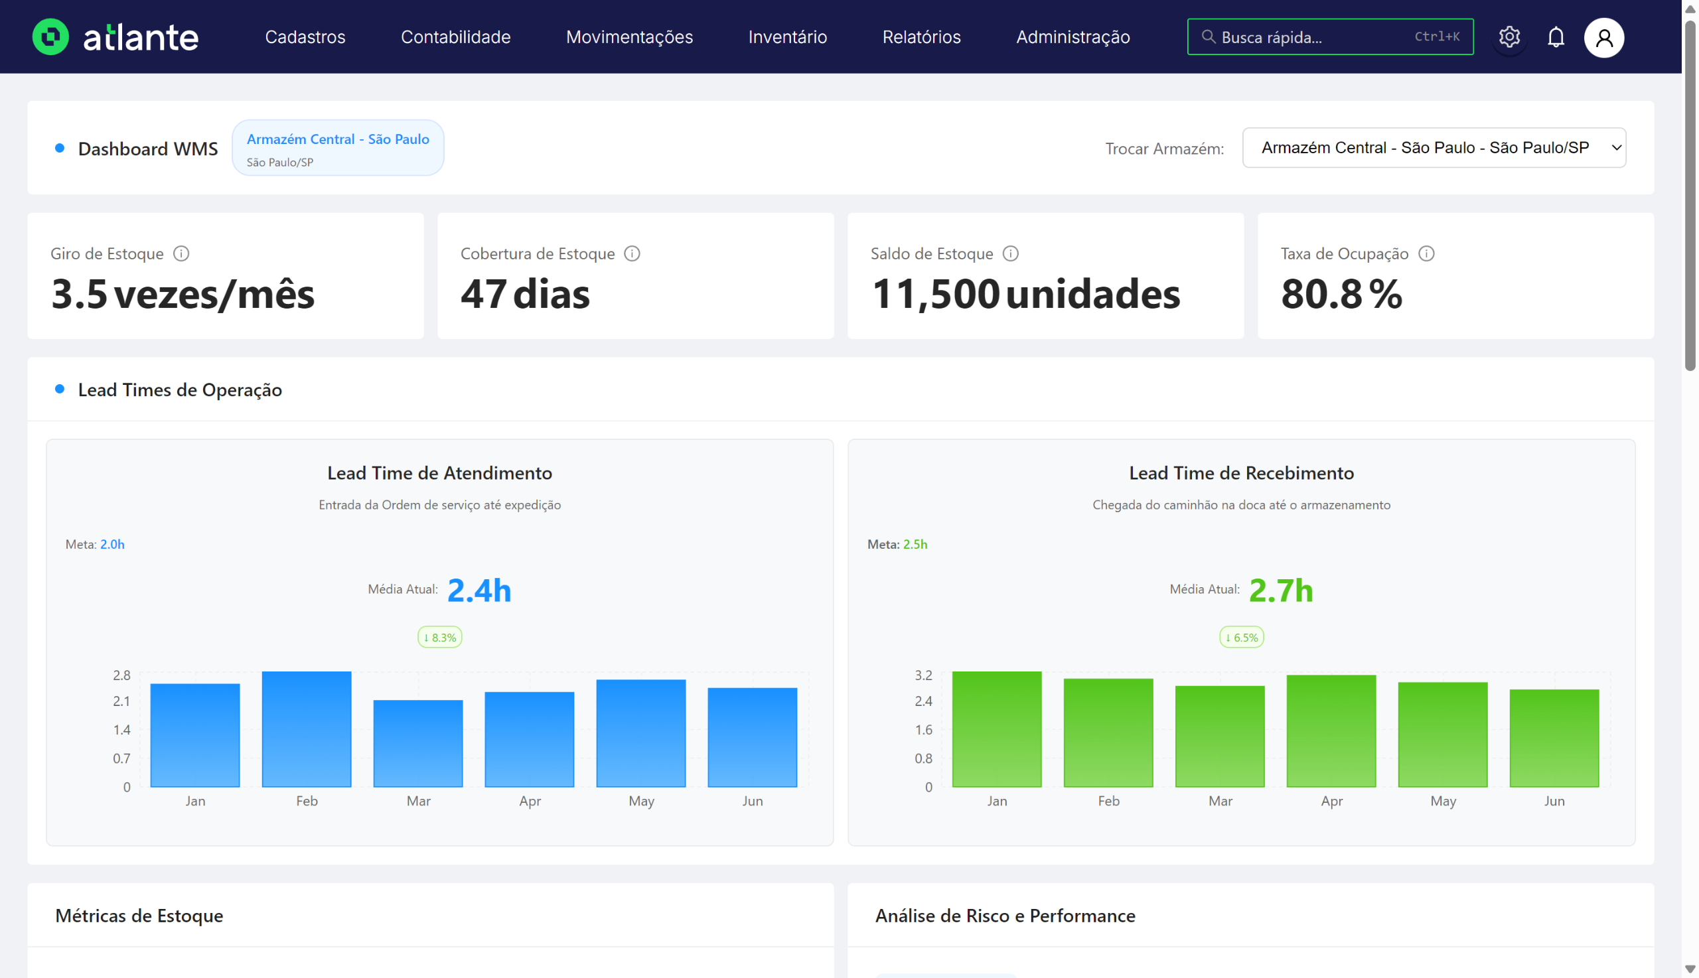1699x978 pixels.
Task: Focus the Busca rápida search field
Action: (x=1317, y=37)
